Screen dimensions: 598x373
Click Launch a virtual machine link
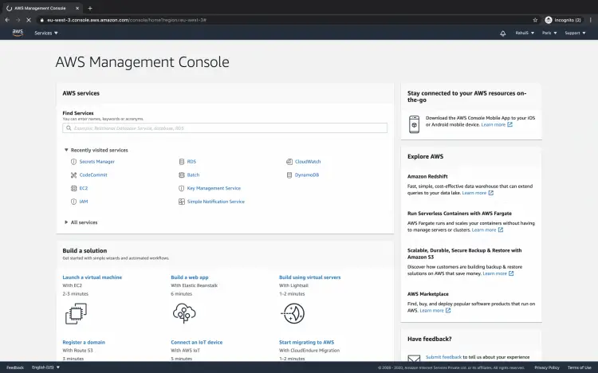tap(92, 277)
